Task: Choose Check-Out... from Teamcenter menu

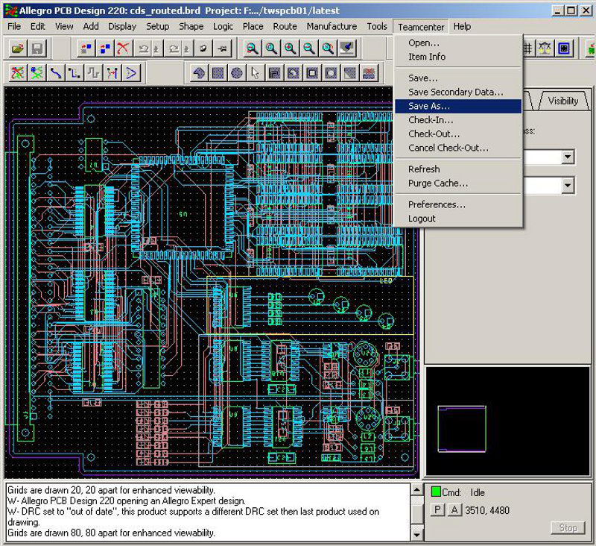Action: tap(458, 134)
